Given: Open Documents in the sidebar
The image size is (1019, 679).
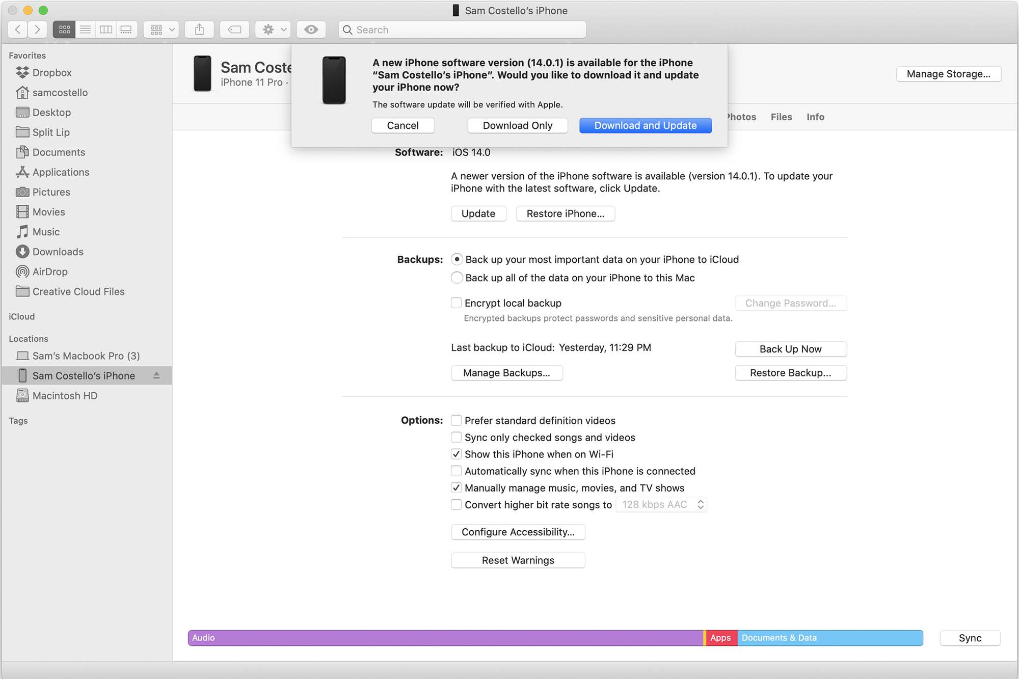Looking at the screenshot, I should click(87, 152).
